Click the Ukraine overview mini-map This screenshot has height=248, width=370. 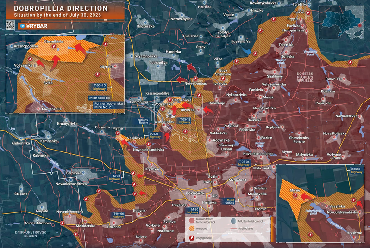(x=342, y=22)
